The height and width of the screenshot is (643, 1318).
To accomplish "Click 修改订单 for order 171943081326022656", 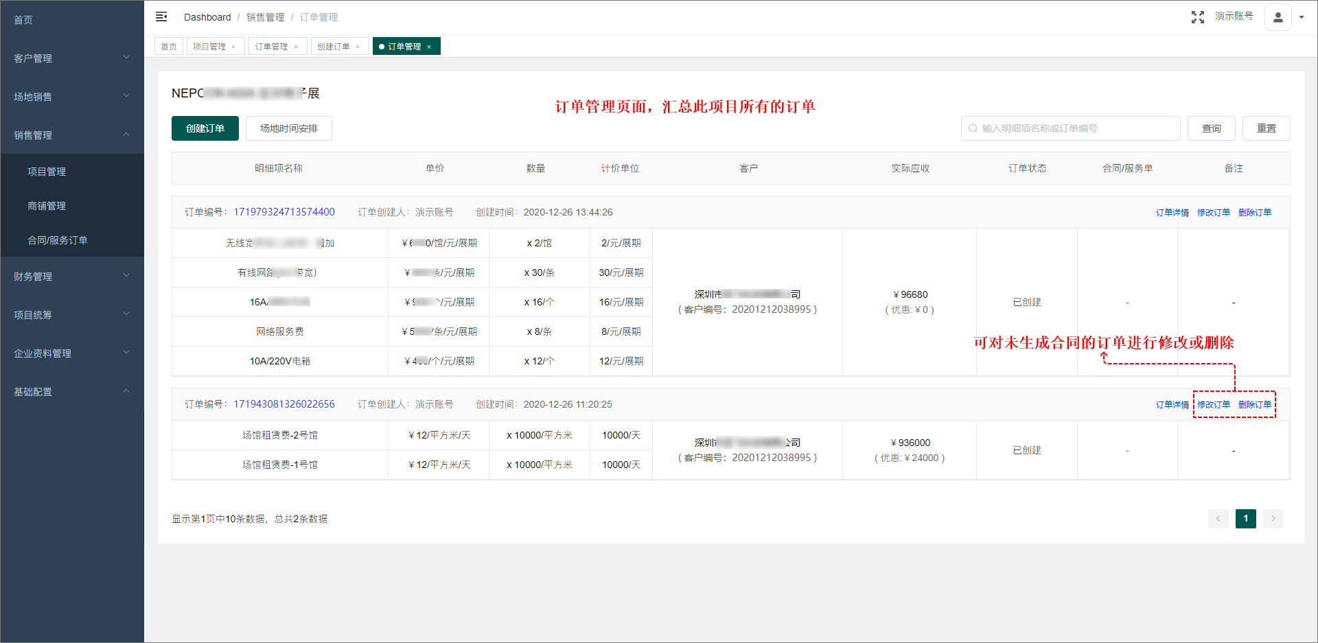I will (x=1214, y=405).
